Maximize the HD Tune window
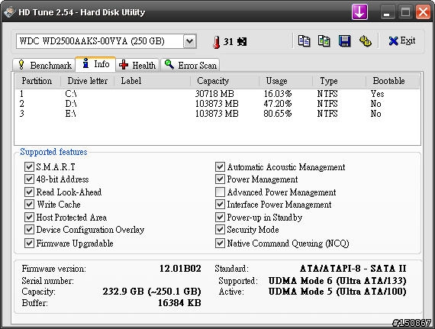Viewport: 435px width, 329px height. tap(405, 12)
